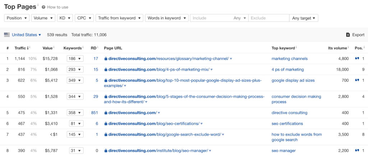Screen dimensions: 368x156
Task: Sort by the Pos. column header
Action: click(359, 47)
